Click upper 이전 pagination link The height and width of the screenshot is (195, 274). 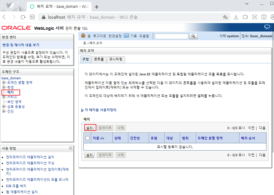[251, 128]
